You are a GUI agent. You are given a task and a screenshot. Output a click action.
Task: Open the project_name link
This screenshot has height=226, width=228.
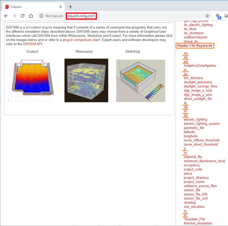pos(194,182)
